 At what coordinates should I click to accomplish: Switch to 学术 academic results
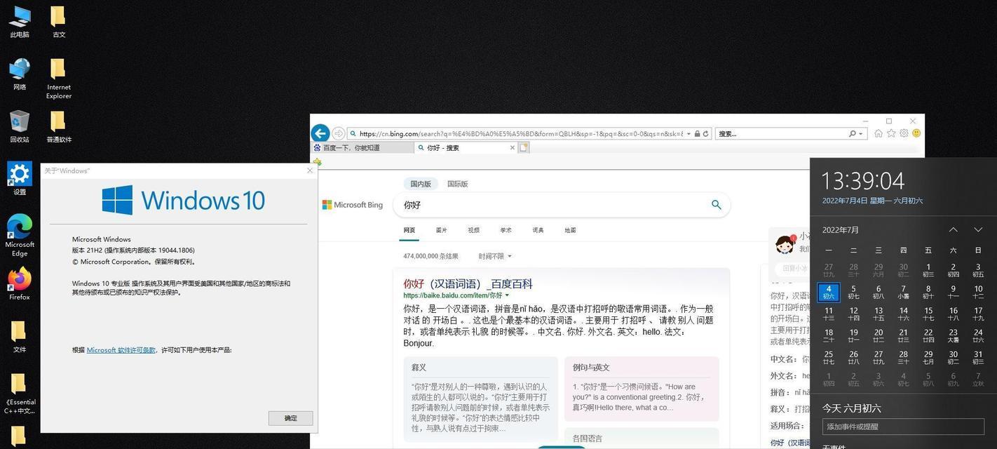[506, 230]
